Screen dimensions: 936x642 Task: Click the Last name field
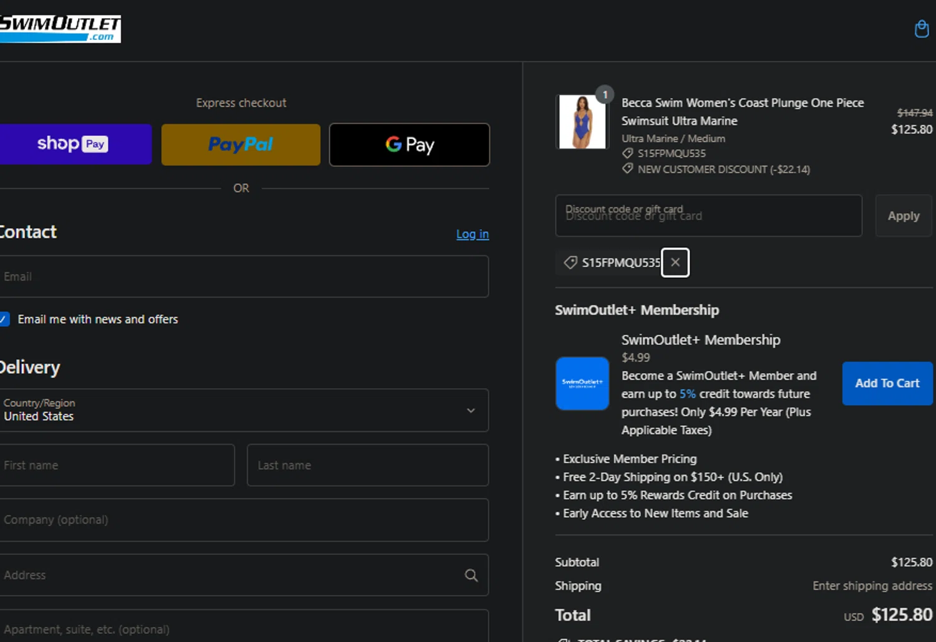point(368,465)
